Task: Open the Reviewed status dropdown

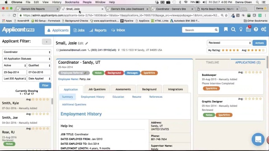Action: (x=229, y=43)
